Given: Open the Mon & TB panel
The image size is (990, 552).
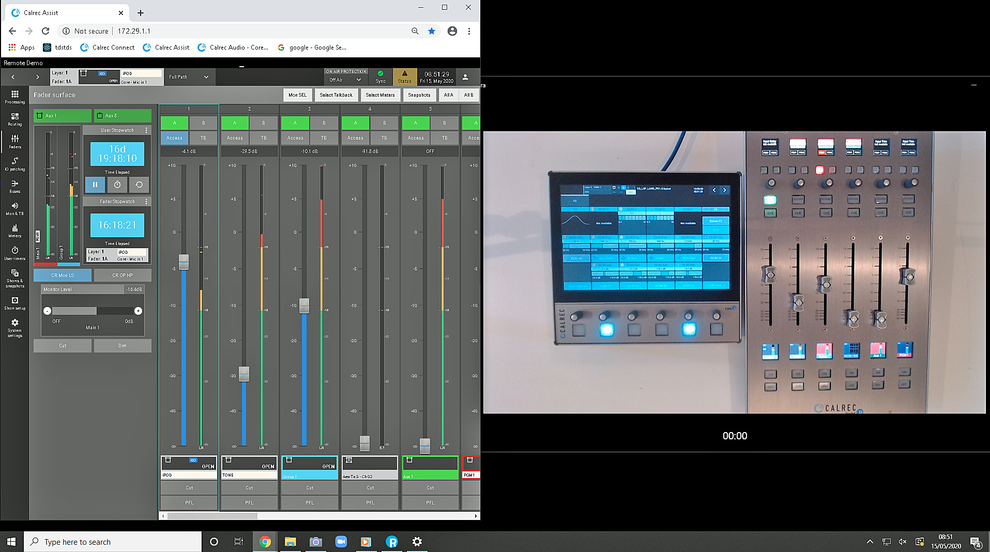Looking at the screenshot, I should tap(14, 209).
